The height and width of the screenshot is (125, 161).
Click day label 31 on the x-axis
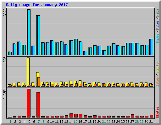click(x=151, y=122)
